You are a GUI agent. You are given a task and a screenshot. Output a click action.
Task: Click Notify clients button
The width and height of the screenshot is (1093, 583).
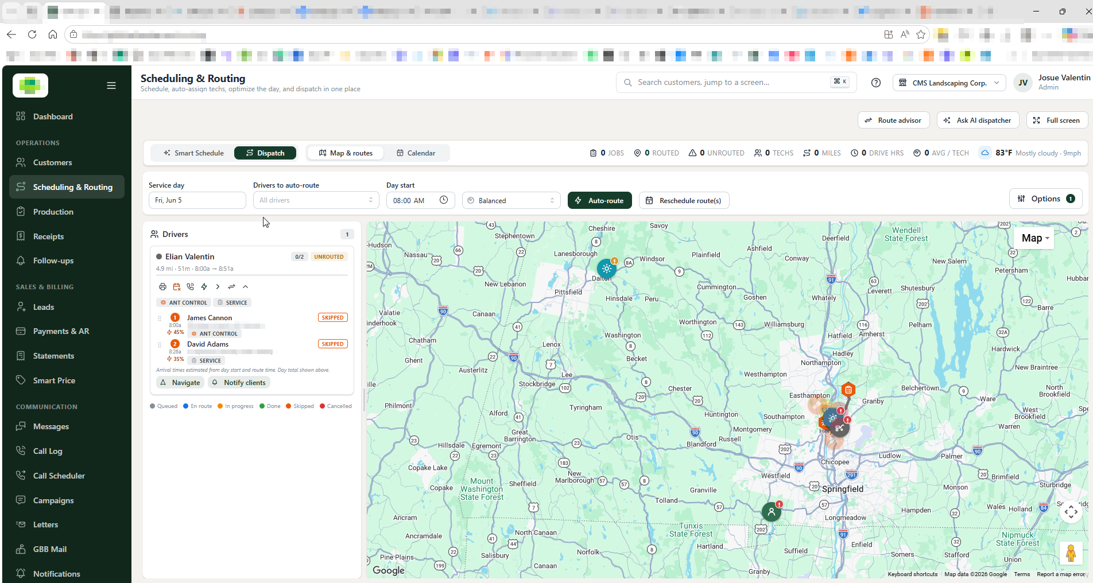point(239,383)
